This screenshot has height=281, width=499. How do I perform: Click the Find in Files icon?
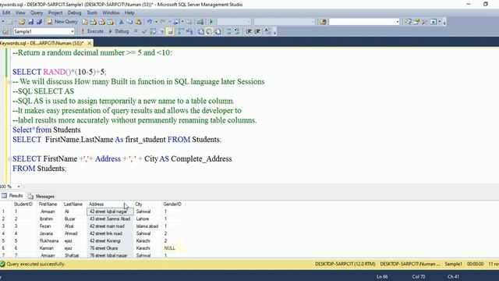(x=323, y=22)
